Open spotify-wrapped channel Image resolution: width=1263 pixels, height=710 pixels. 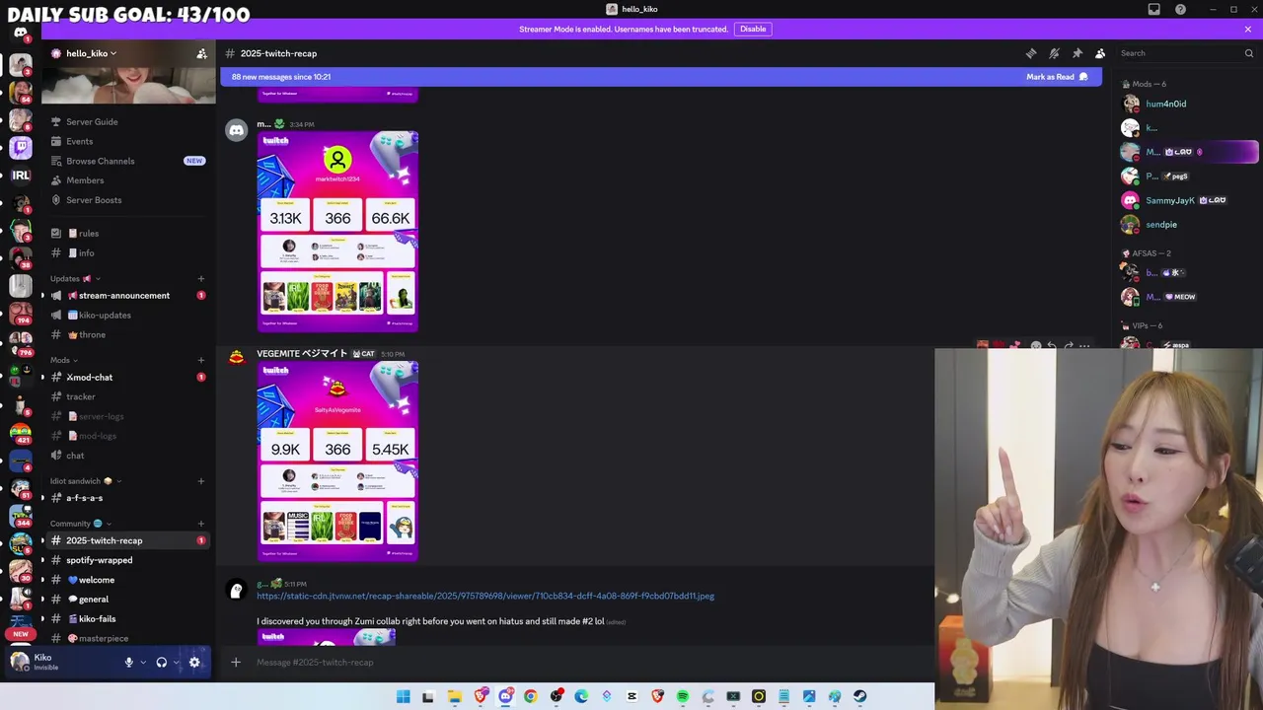tap(128, 560)
